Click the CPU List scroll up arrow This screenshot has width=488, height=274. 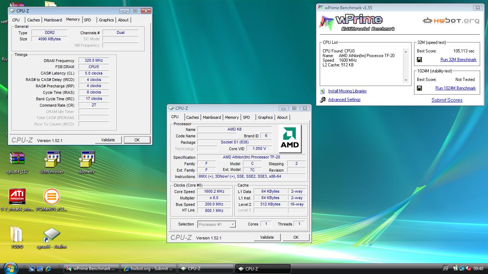[x=406, y=52]
